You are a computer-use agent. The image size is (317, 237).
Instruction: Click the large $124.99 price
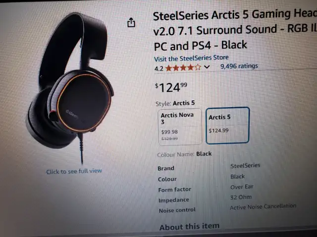tap(171, 87)
